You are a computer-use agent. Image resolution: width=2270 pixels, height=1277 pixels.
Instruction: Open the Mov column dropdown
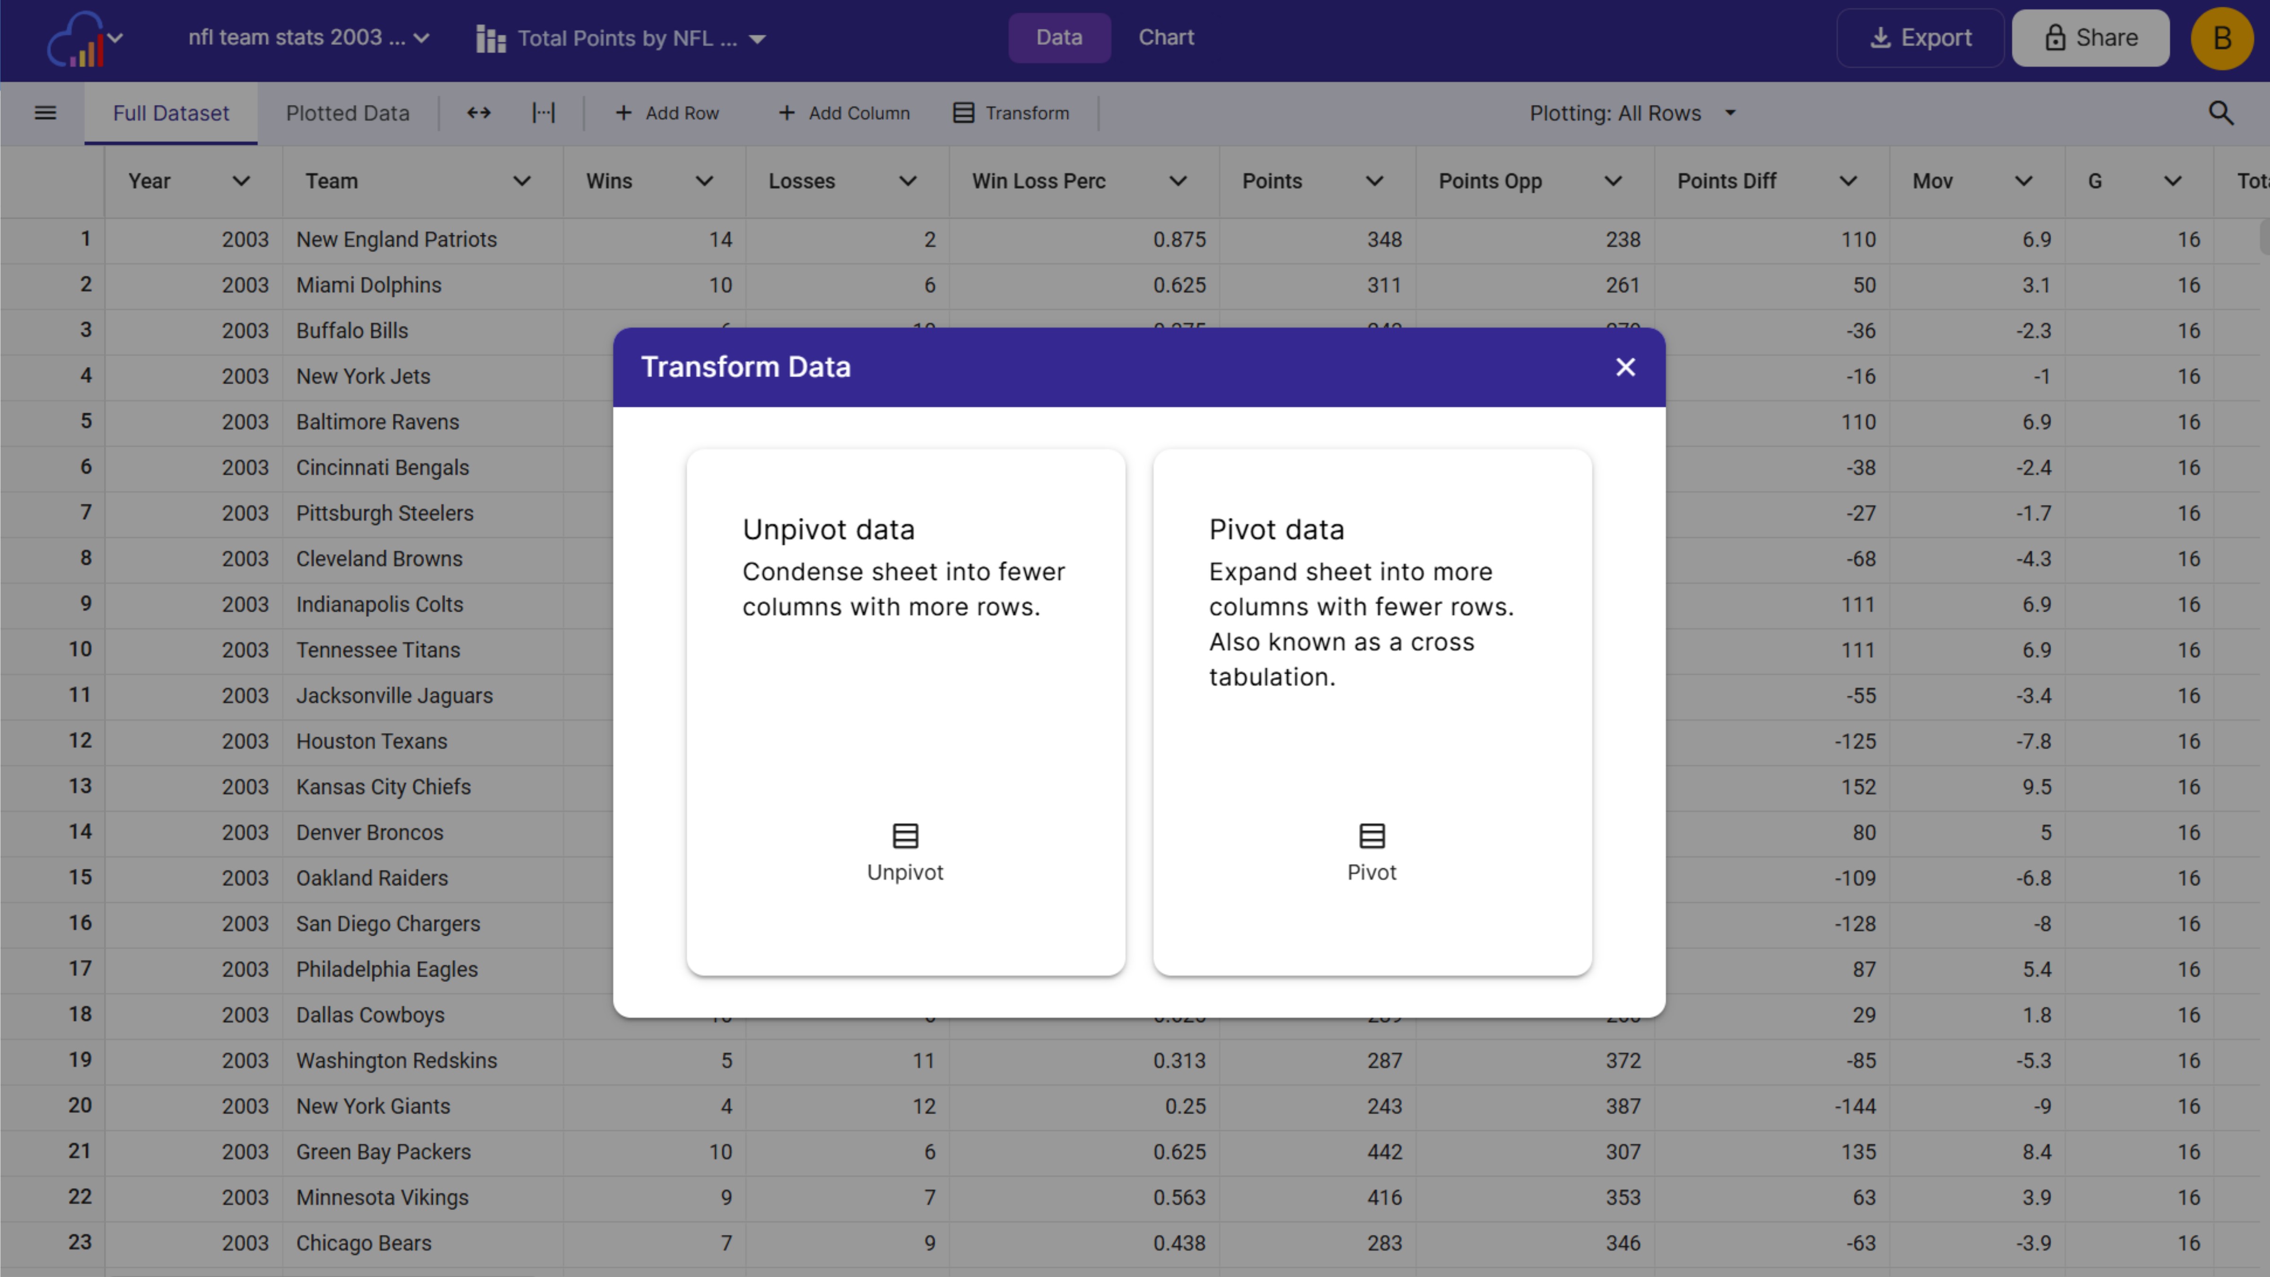click(2024, 182)
